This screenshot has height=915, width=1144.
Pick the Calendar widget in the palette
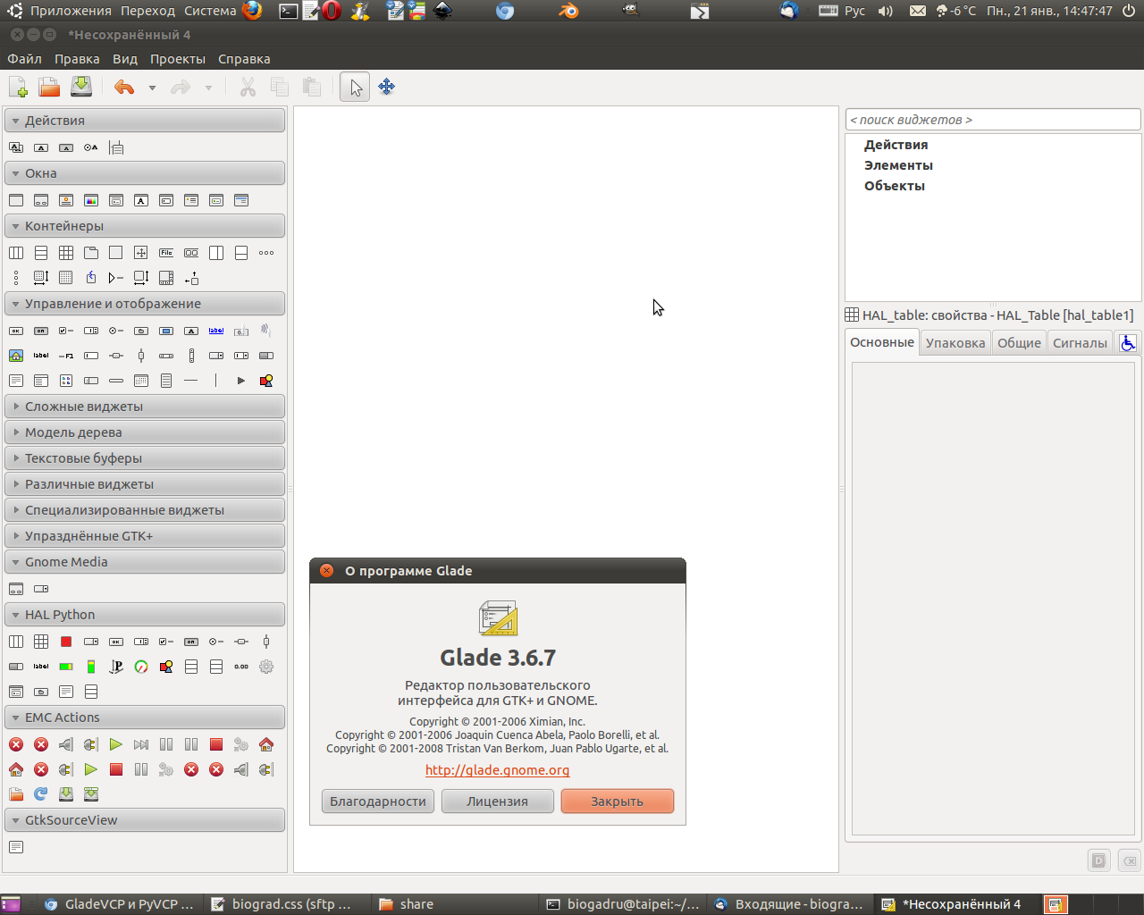point(141,381)
